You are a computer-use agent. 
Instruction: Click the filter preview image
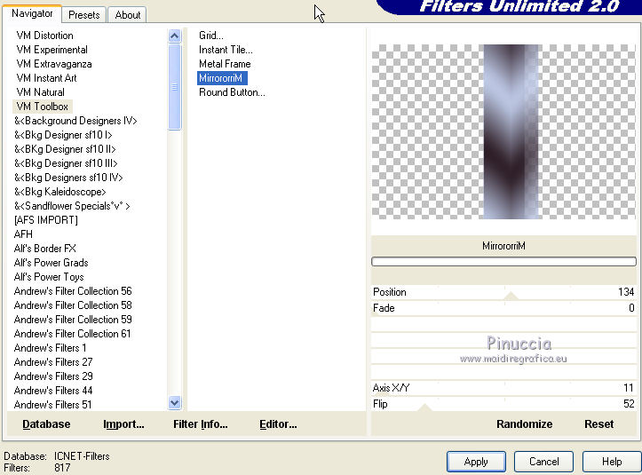(x=503, y=131)
